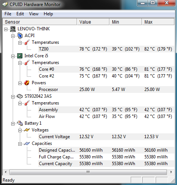This screenshot has height=185, width=177.
Task: Collapse the LENOVO-THINK root node
Action: coord(6,30)
